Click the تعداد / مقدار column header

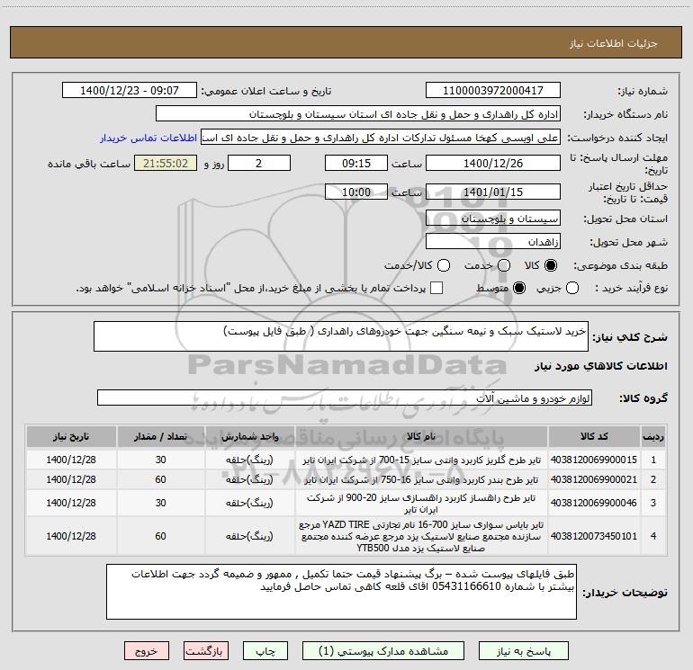coord(160,436)
